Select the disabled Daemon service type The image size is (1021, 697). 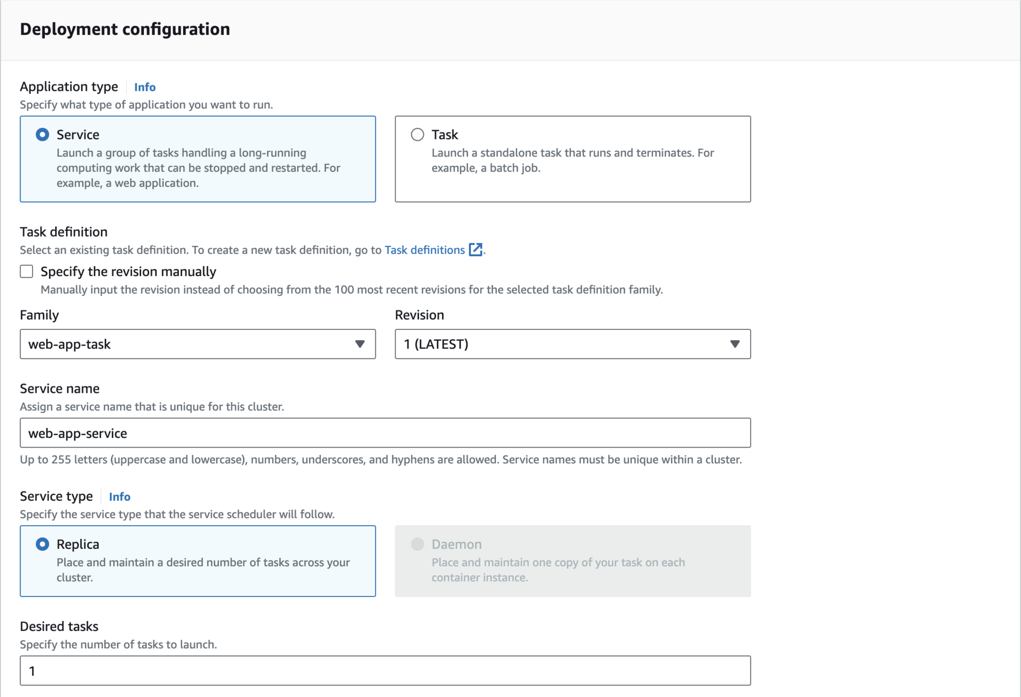pyautogui.click(x=417, y=544)
